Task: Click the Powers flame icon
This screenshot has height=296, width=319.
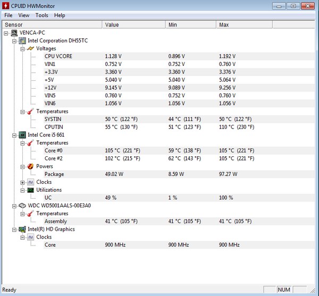Action: pos(30,166)
